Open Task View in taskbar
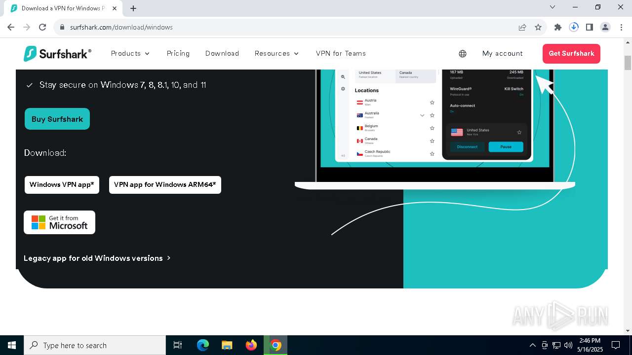The height and width of the screenshot is (355, 632). pyautogui.click(x=178, y=345)
